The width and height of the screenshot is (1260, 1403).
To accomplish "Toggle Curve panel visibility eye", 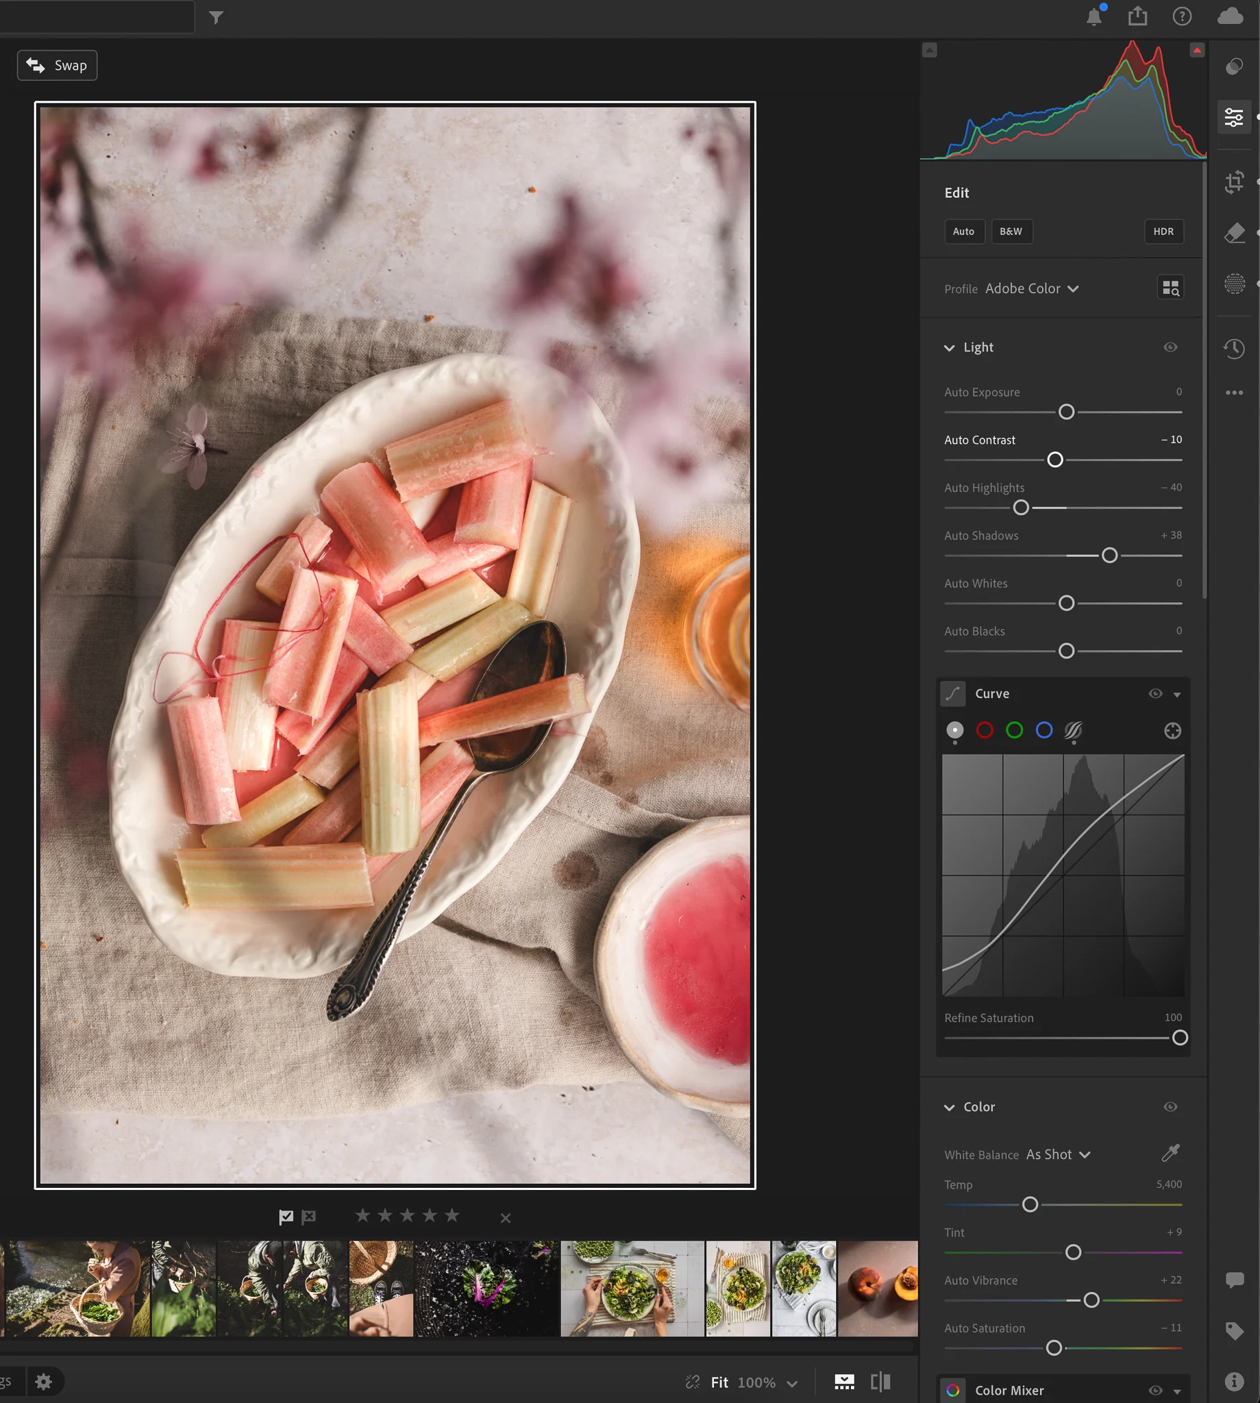I will coord(1154,693).
